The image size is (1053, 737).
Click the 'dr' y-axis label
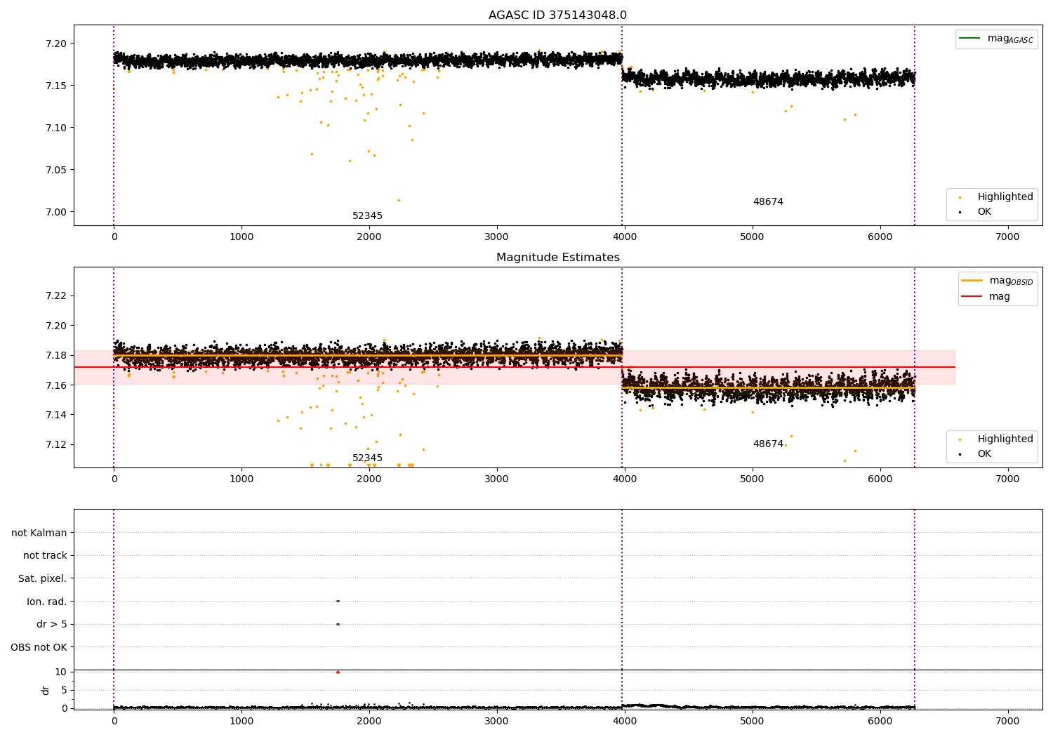point(46,690)
